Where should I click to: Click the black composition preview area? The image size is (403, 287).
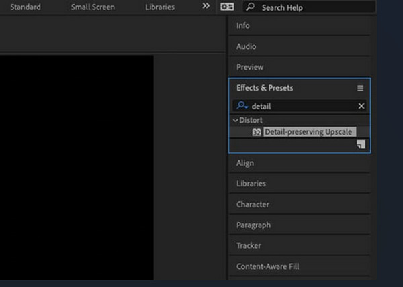click(x=77, y=167)
